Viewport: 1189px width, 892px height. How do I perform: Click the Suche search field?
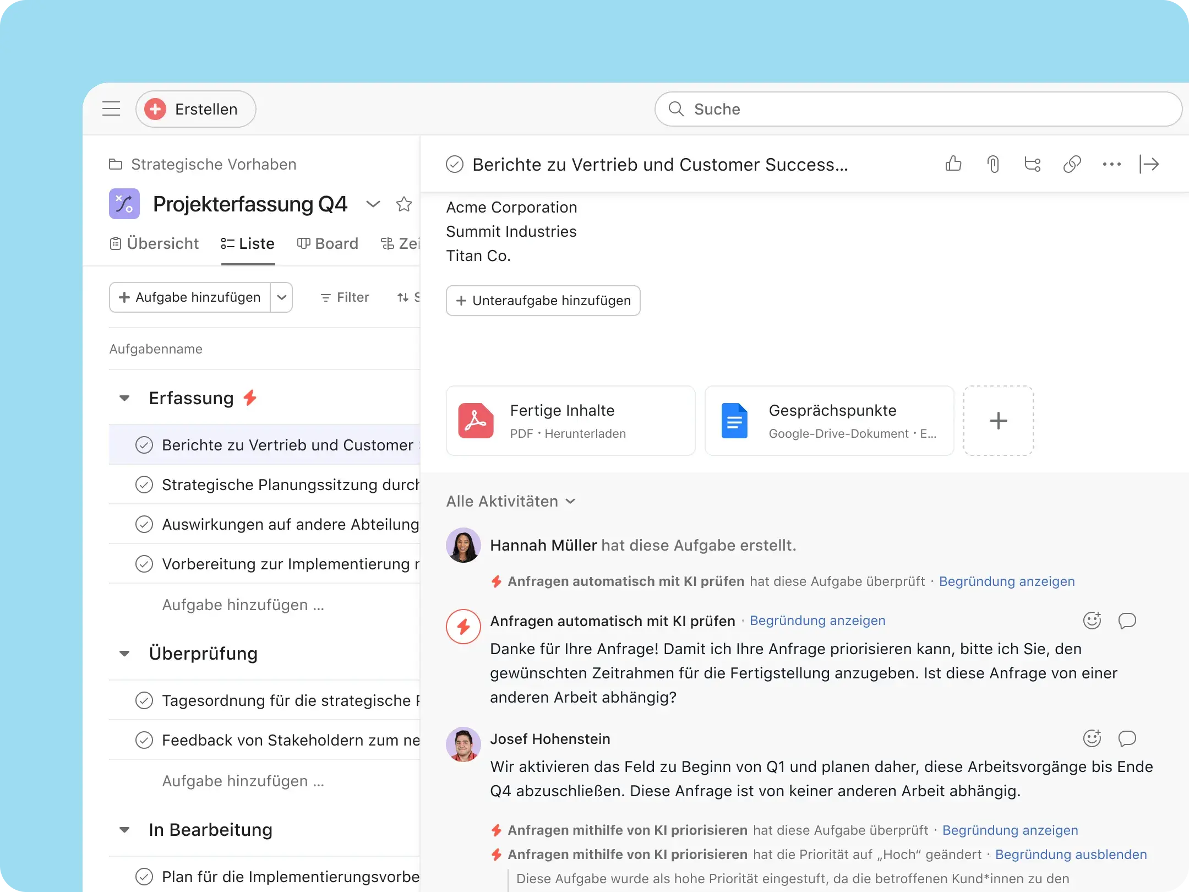point(918,109)
